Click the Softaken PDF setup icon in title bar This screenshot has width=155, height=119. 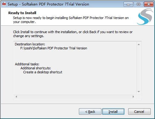coord(4,4)
